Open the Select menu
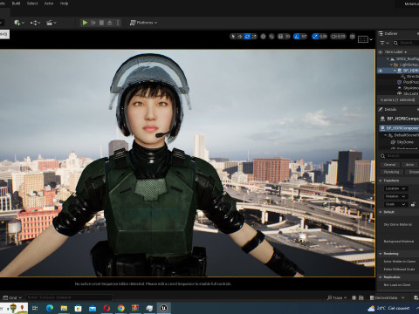The height and width of the screenshot is (314, 419). (32, 3)
